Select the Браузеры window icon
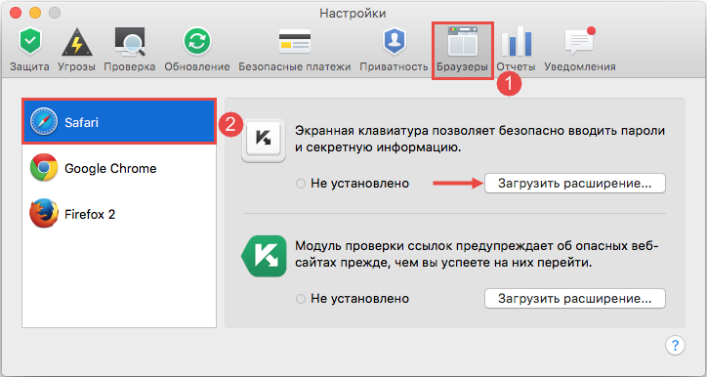The height and width of the screenshot is (377, 707). 463,41
